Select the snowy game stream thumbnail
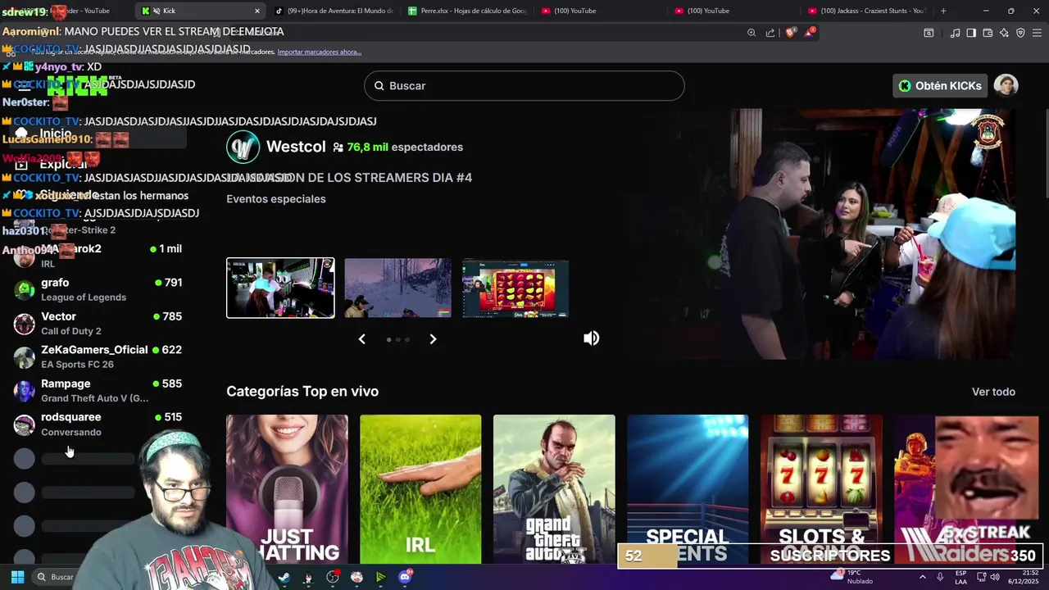The image size is (1049, 590). (x=397, y=288)
